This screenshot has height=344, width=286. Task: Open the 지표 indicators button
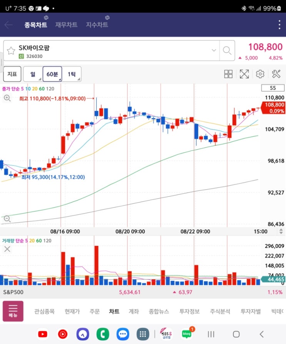[x=12, y=74]
